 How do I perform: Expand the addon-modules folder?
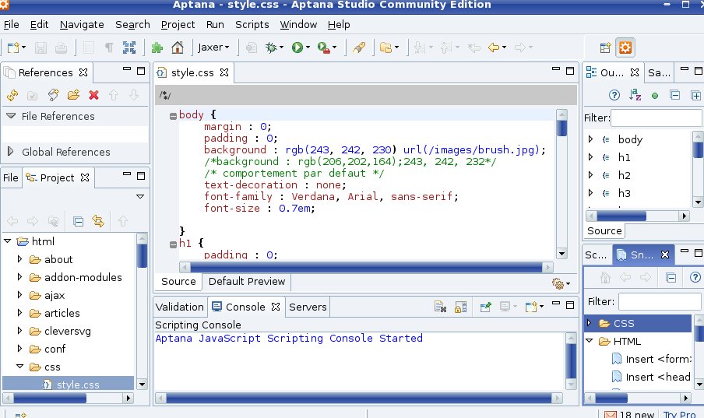19,277
